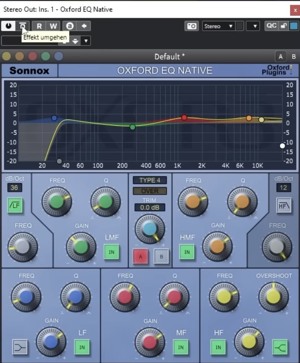
Task: Select white high-cut filter node on graph
Action: [282, 146]
